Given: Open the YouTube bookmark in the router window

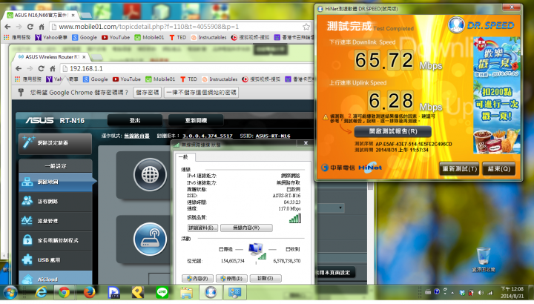Looking at the screenshot, I should [x=126, y=79].
